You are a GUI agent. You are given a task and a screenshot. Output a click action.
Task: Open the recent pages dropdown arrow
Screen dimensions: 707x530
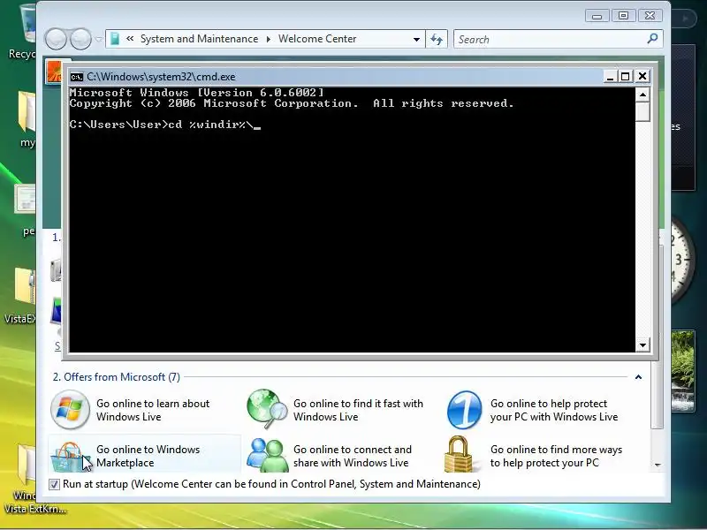tap(99, 39)
